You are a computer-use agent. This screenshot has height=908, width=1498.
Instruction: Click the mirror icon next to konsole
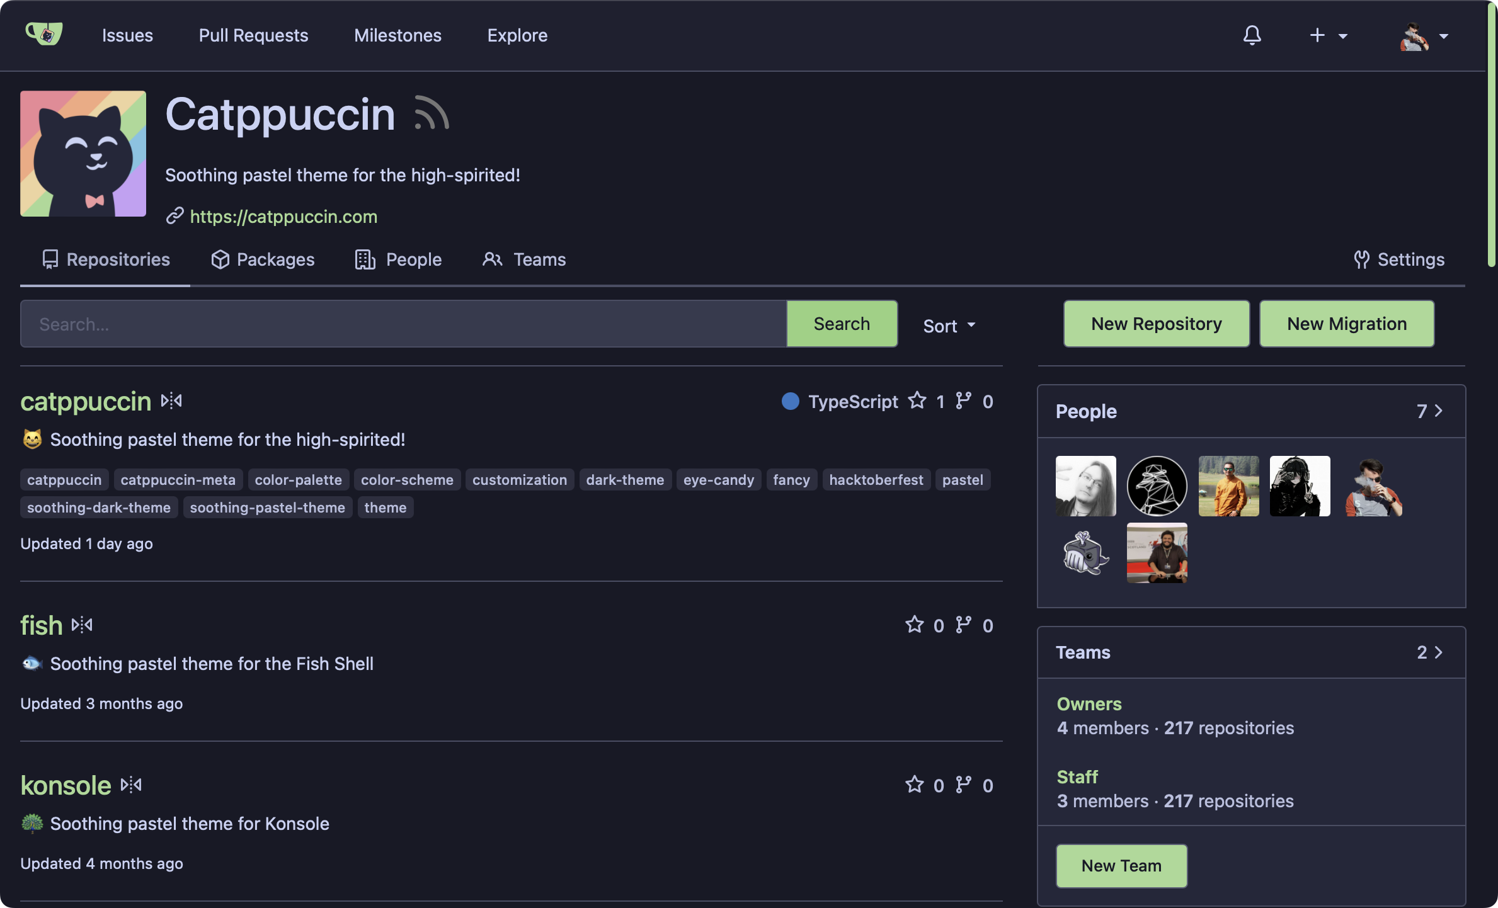pyautogui.click(x=131, y=785)
